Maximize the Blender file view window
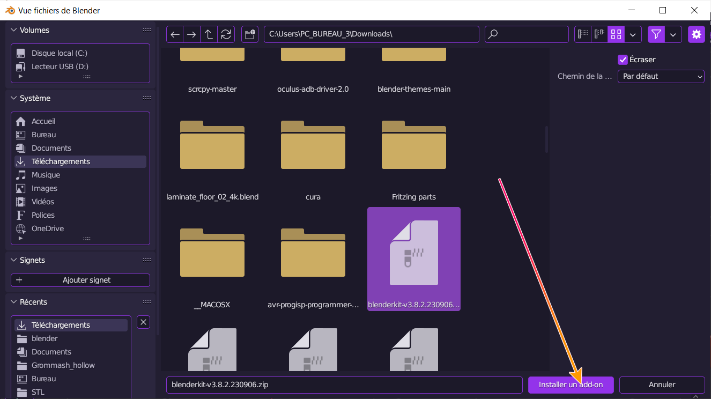Screen dimensions: 711x399 [x=663, y=10]
